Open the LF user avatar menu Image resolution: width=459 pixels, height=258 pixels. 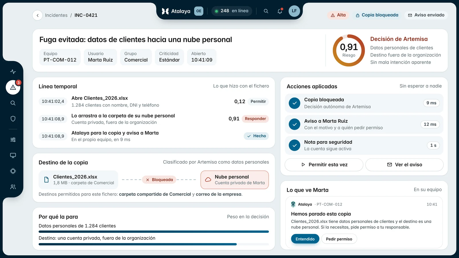[294, 11]
